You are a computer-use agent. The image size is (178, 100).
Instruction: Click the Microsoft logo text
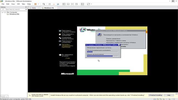[x=67, y=74]
